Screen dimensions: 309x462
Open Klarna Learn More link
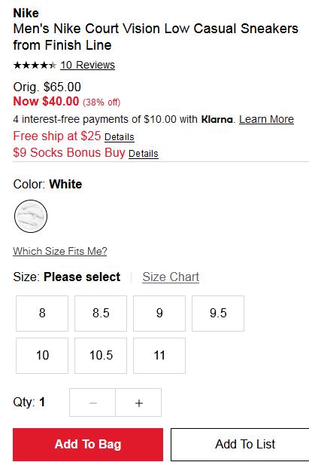coord(266,119)
